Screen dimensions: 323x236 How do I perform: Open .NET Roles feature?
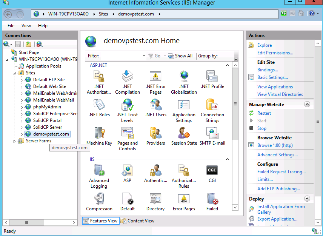[99, 108]
